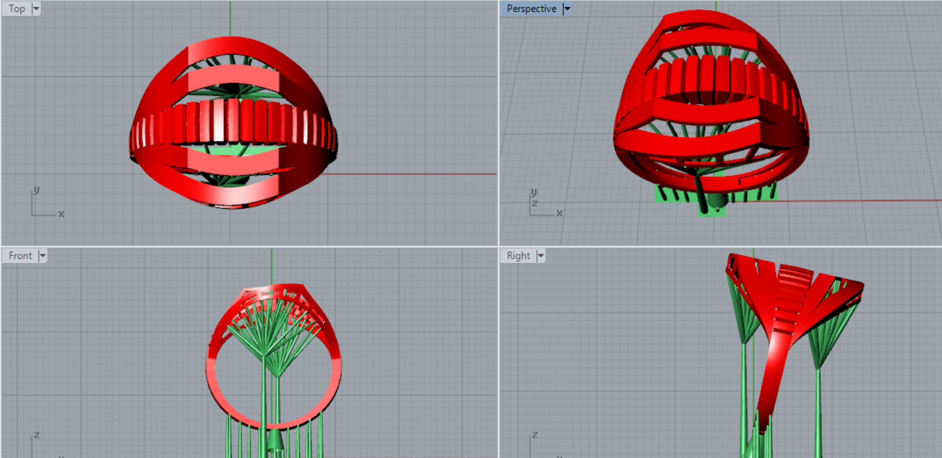Expand the Perspective viewport dropdown arrow
942x458 pixels.
tap(567, 9)
